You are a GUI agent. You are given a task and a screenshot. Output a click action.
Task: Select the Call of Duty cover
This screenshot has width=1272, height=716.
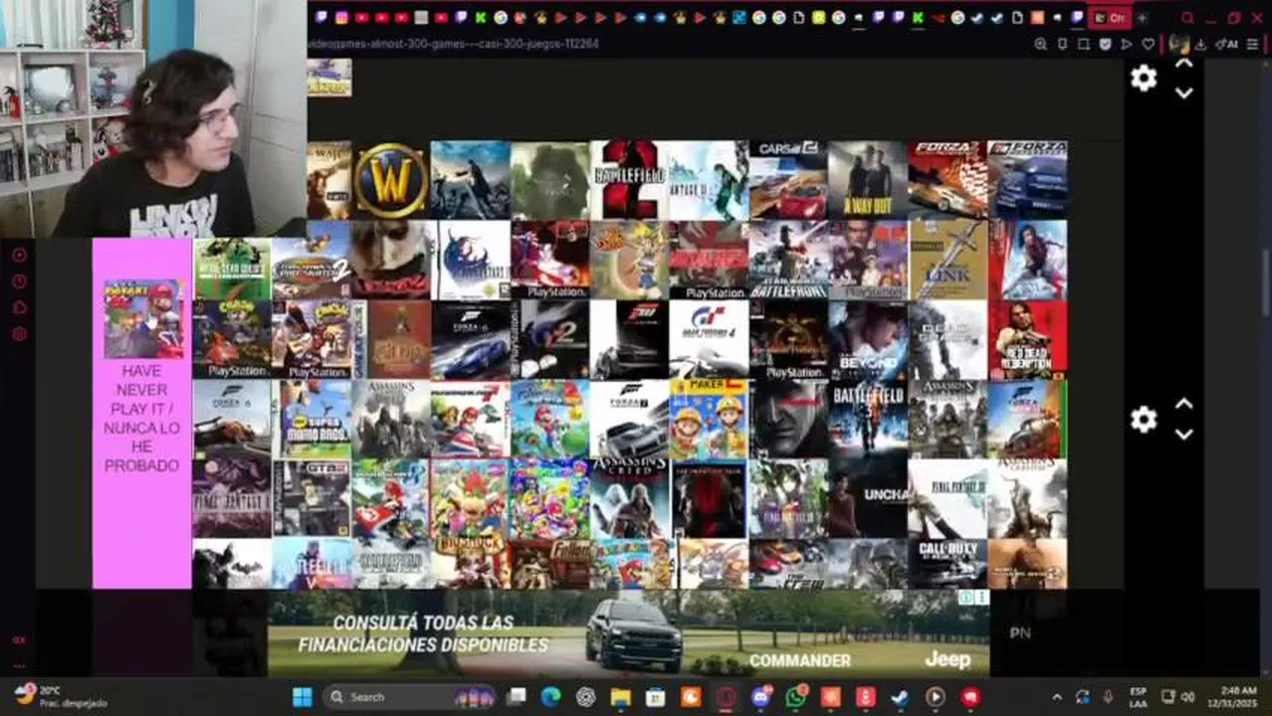pyautogui.click(x=948, y=564)
